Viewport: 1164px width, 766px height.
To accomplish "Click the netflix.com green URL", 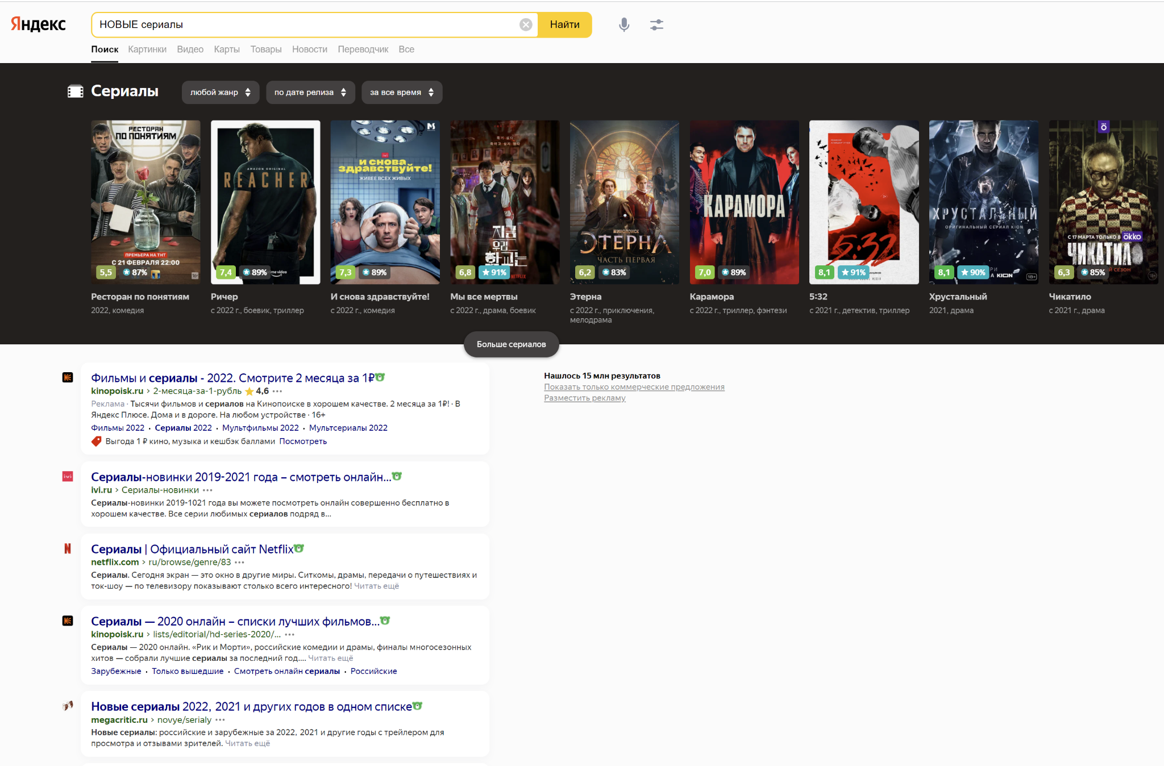I will click(x=115, y=562).
